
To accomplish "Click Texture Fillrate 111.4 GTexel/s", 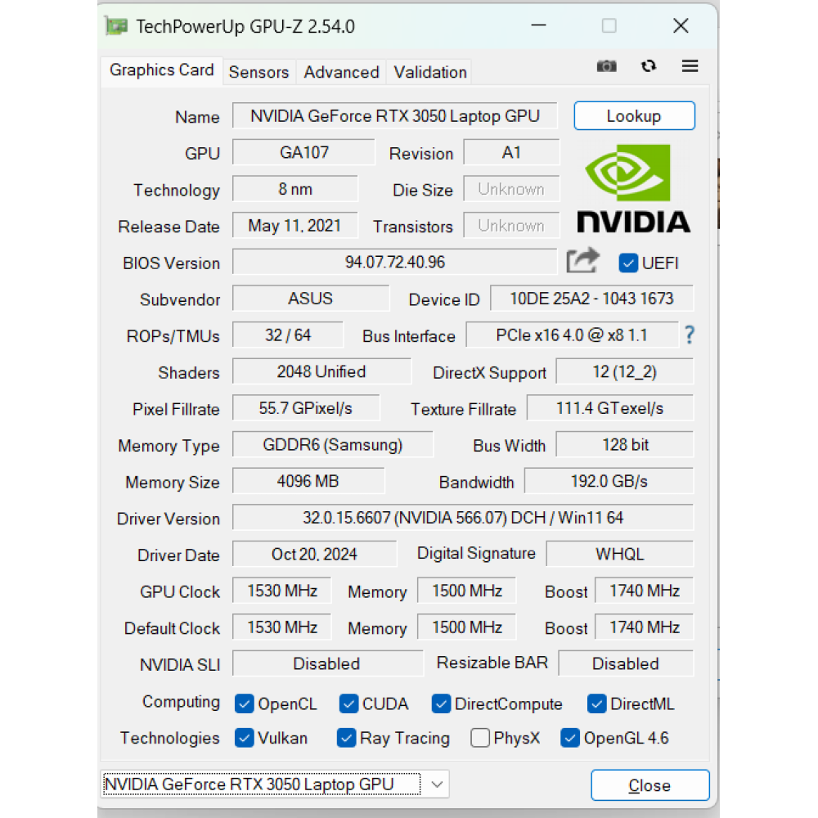I will (x=610, y=408).
